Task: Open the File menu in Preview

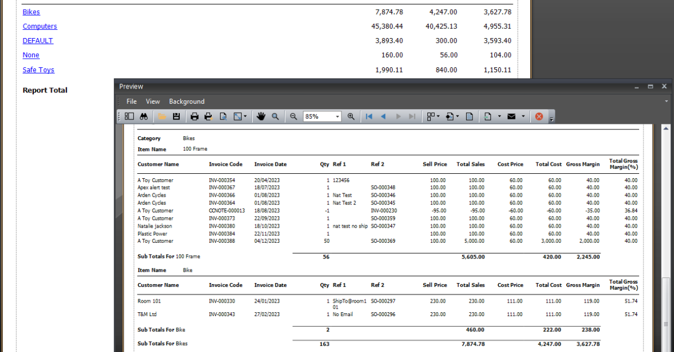Action: [x=131, y=101]
